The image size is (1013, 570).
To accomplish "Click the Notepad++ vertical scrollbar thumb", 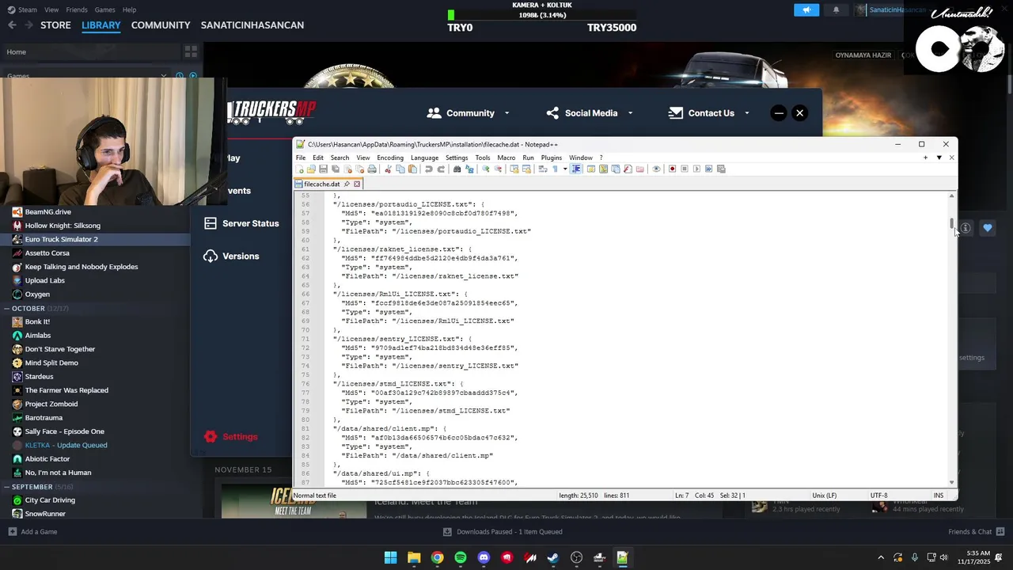I will coord(951,224).
